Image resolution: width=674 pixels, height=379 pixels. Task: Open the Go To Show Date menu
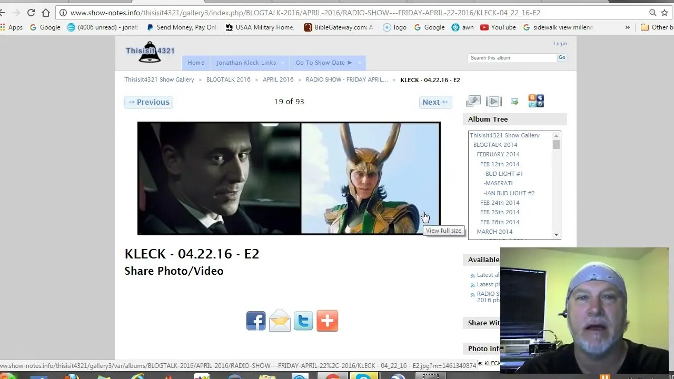(324, 63)
